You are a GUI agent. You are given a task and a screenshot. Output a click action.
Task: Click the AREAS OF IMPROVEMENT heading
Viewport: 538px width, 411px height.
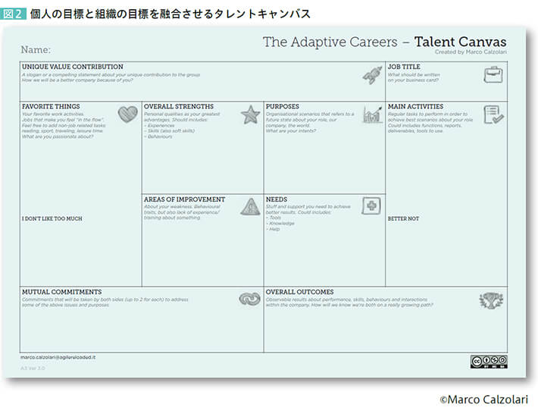tap(184, 199)
